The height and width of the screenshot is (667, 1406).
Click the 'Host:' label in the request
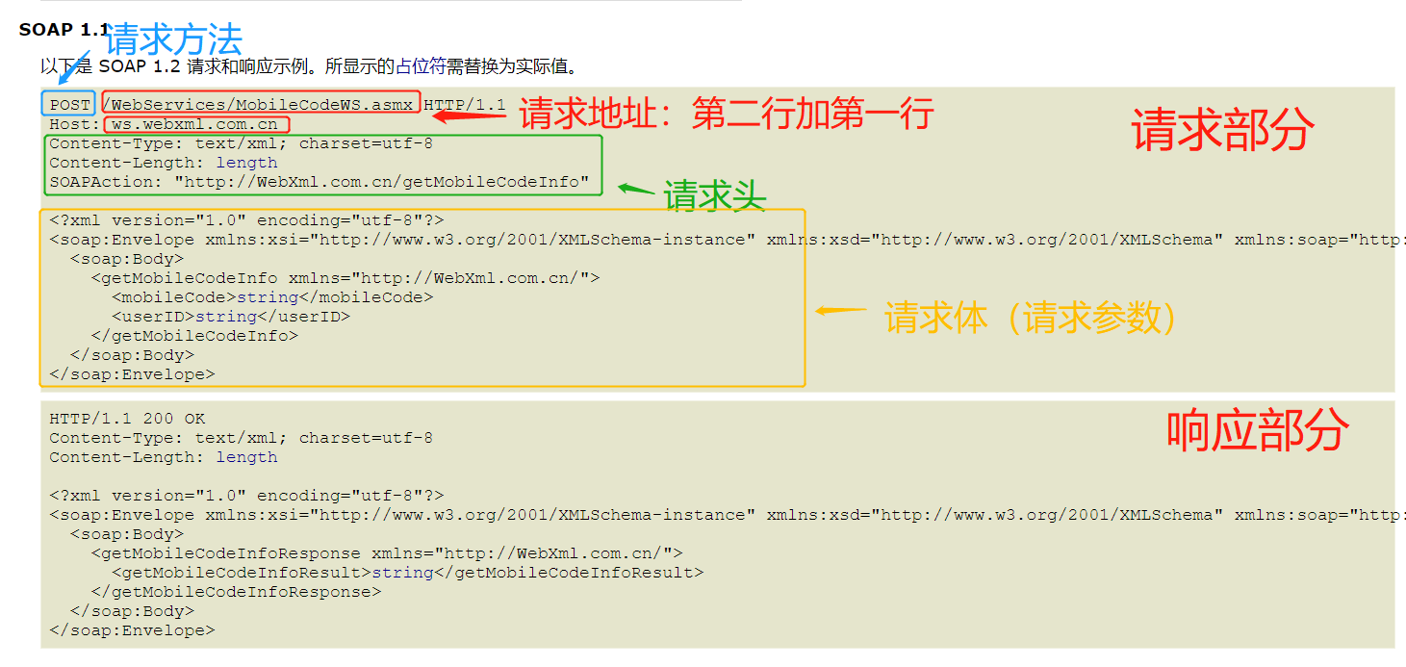pos(75,124)
